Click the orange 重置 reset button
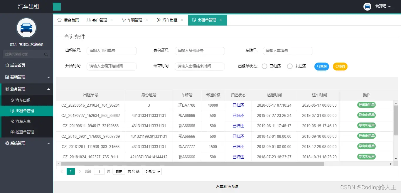Image resolution: width=401 pixels, height=193 pixels. click(x=340, y=66)
